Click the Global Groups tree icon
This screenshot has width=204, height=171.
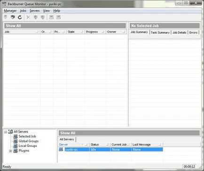coord(16,141)
